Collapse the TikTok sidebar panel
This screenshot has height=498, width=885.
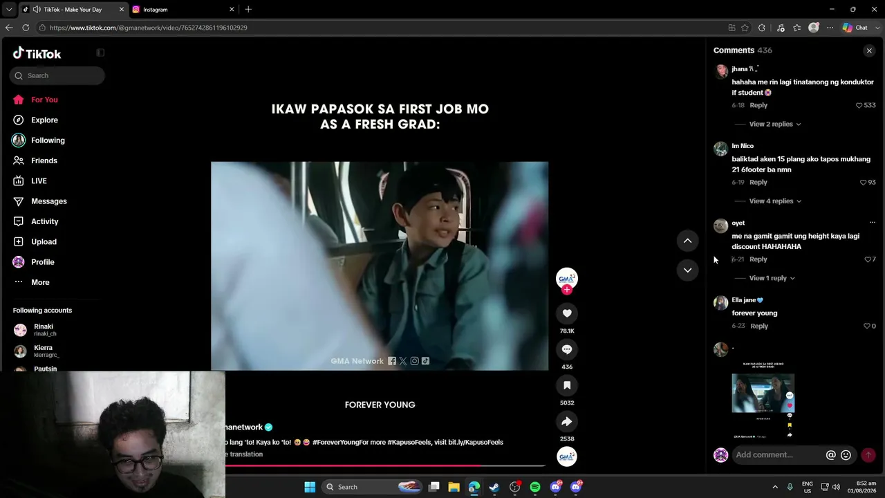pyautogui.click(x=100, y=53)
